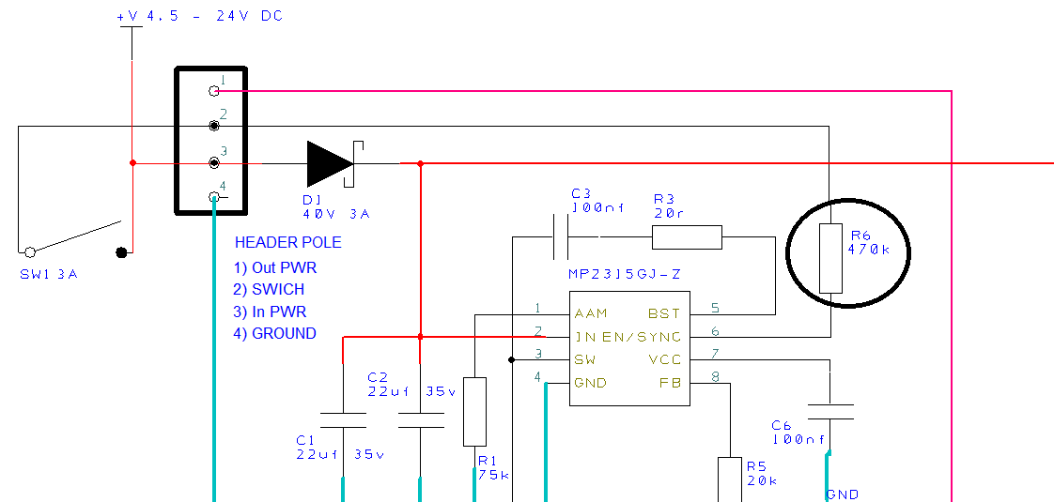Screen dimensions: 1054x502
Task: Select the C6 capacitor symbol
Action: [830, 411]
